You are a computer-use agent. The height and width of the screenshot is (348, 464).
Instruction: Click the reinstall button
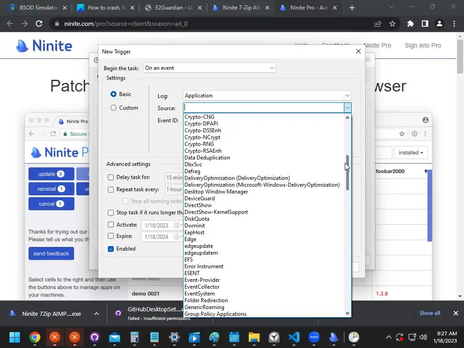point(51,189)
